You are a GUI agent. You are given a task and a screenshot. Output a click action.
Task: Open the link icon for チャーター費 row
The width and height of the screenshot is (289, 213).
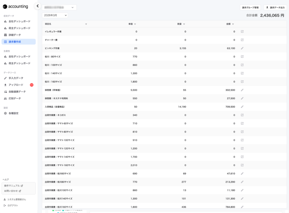[242, 40]
